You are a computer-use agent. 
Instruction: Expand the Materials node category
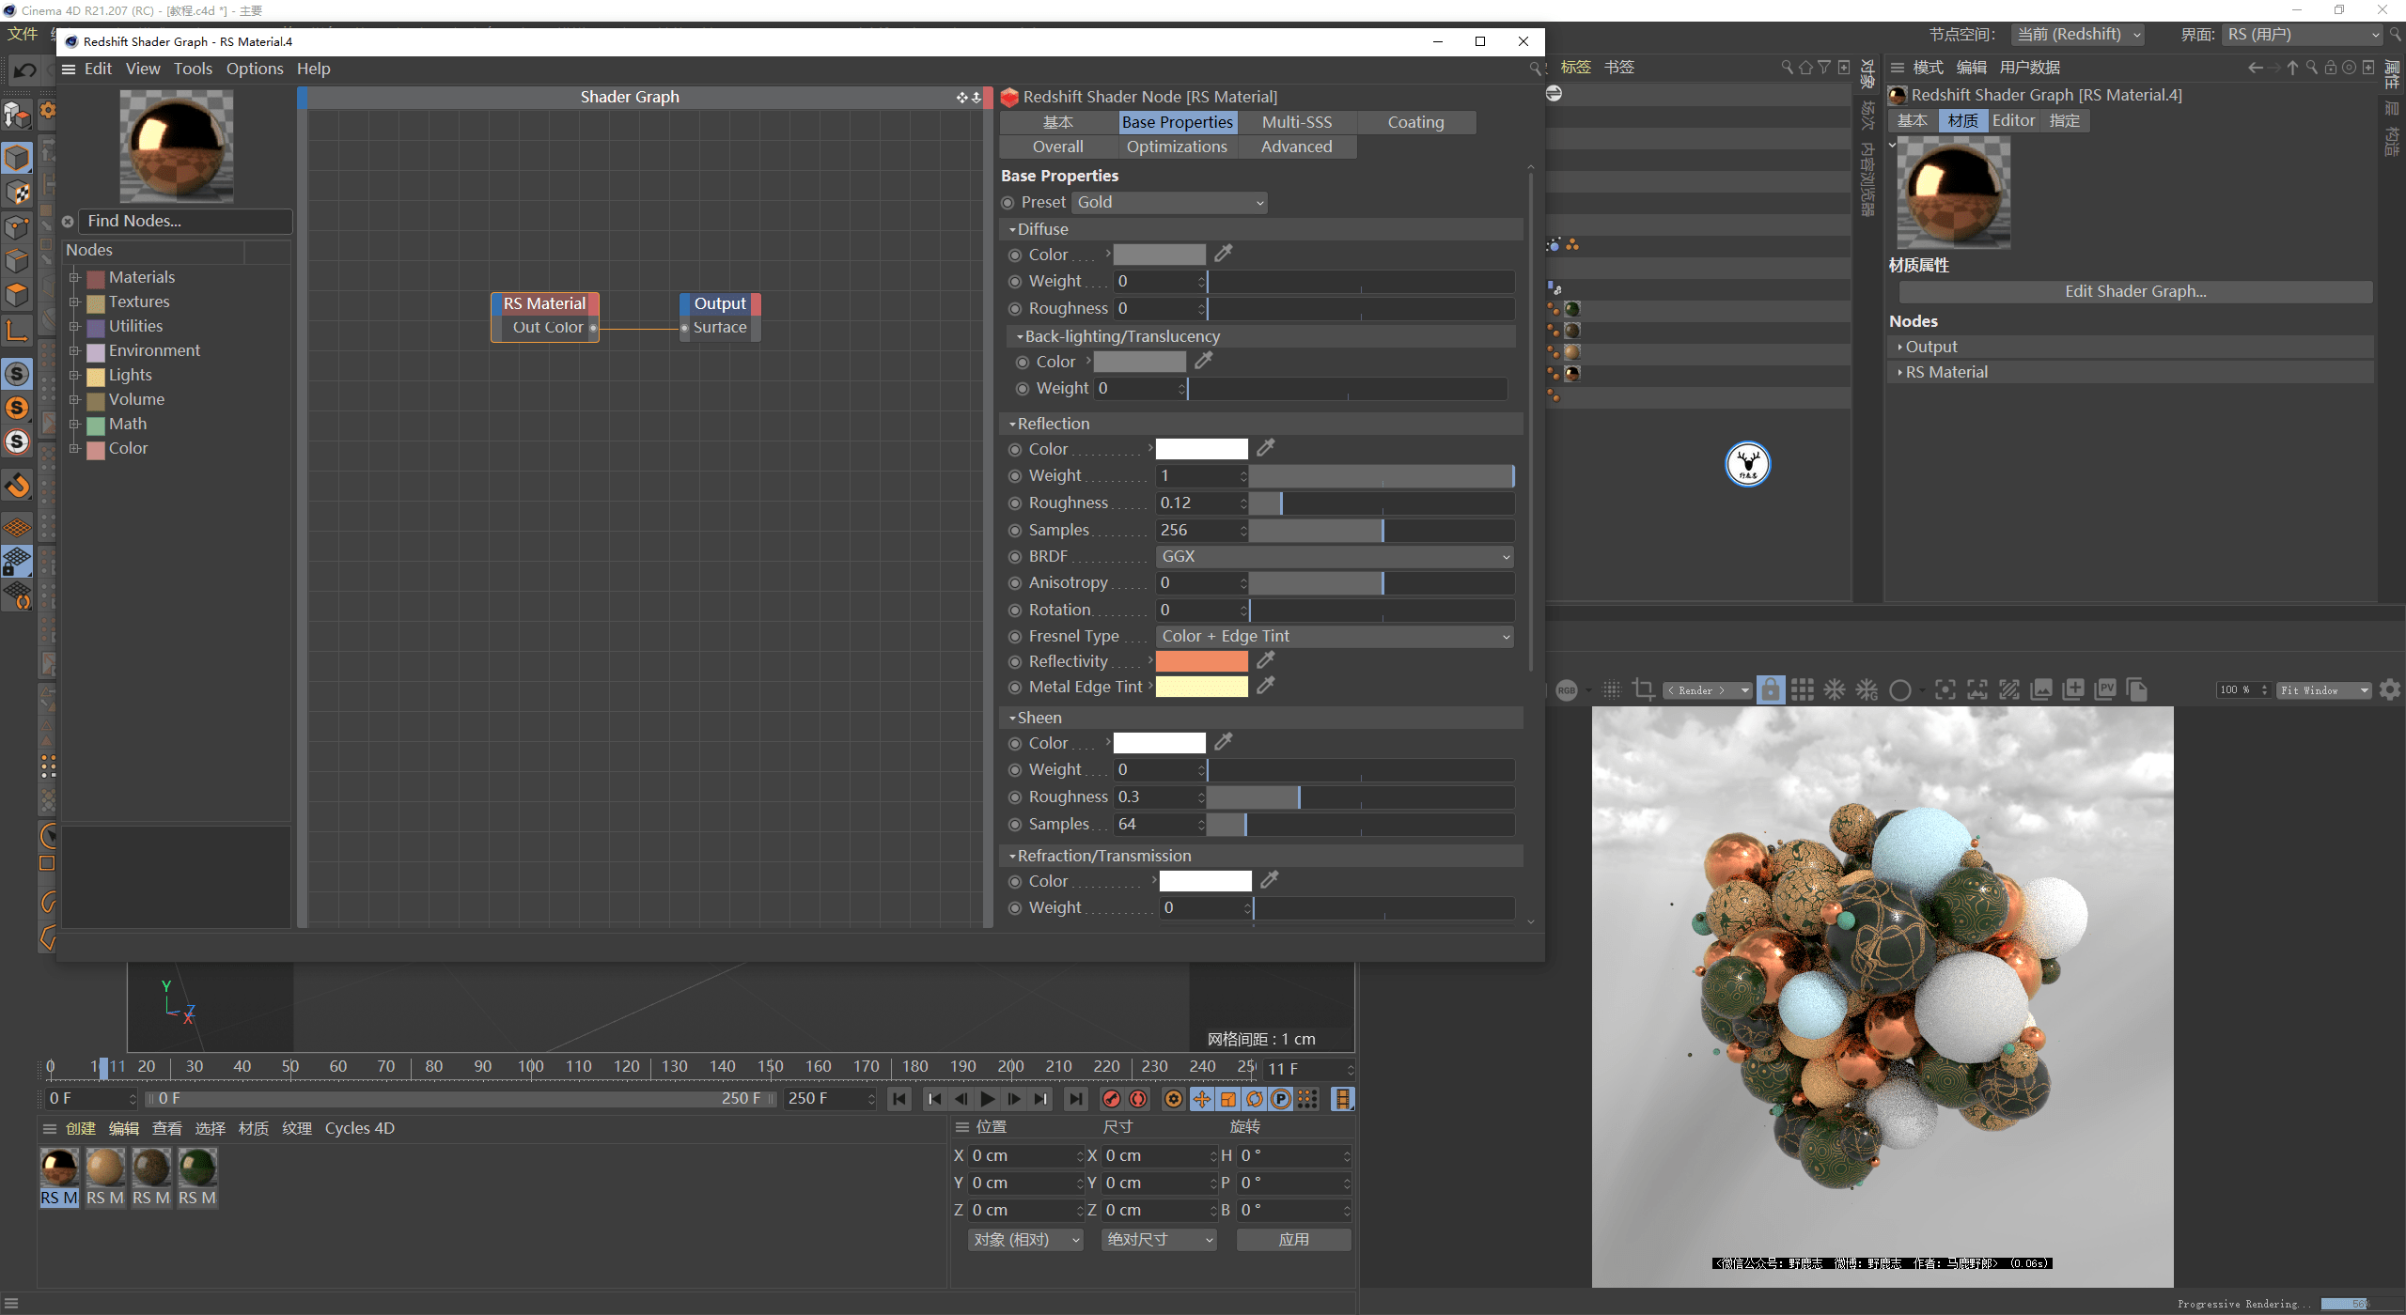click(x=74, y=278)
